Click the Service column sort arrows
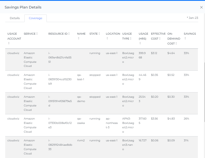The image size is (205, 158). 37,34
